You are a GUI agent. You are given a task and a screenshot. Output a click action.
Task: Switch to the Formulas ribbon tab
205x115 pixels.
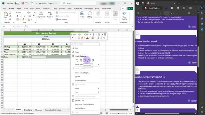(46, 9)
